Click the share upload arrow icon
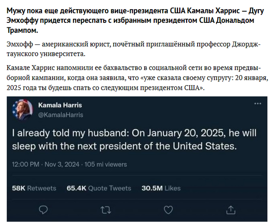Image resolution: width=271 pixels, height=222 pixels. click(x=232, y=209)
